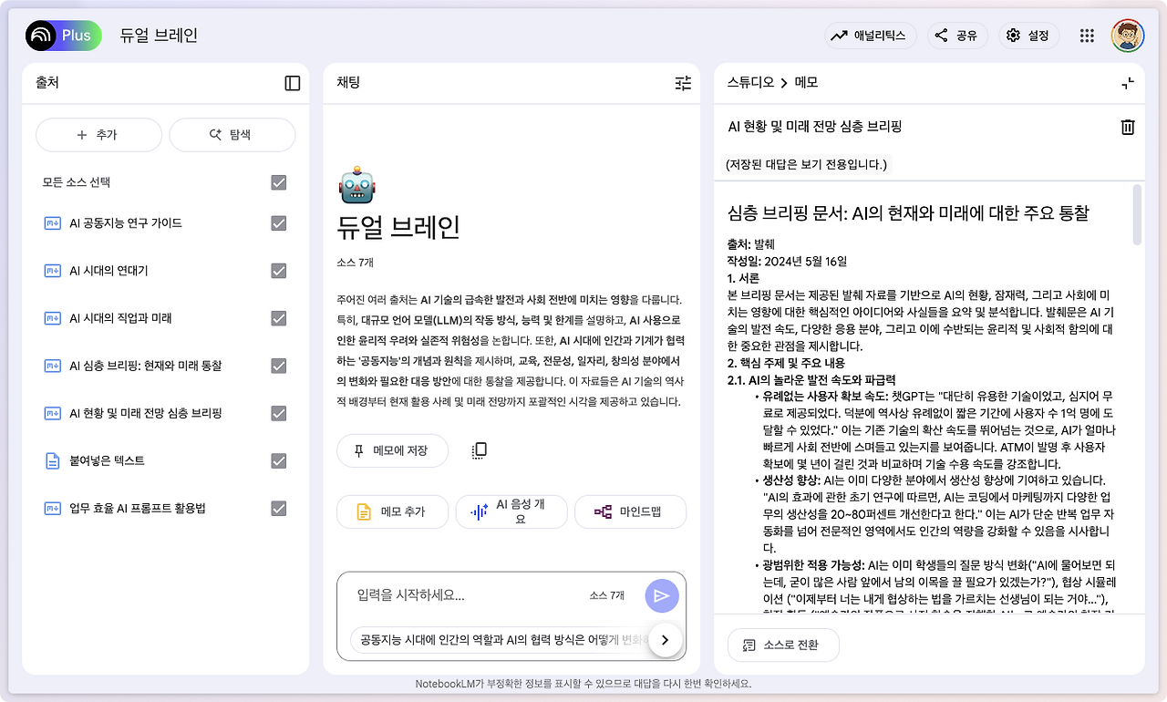Click the 저장된 대답은 보기 전용입니다 notice
The image size is (1167, 702).
pos(806,165)
